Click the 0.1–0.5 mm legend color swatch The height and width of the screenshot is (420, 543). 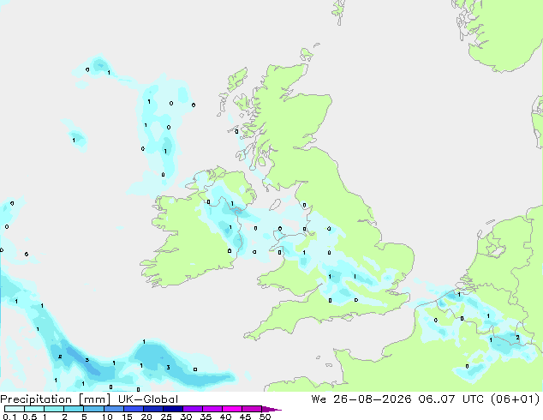click(x=15, y=409)
